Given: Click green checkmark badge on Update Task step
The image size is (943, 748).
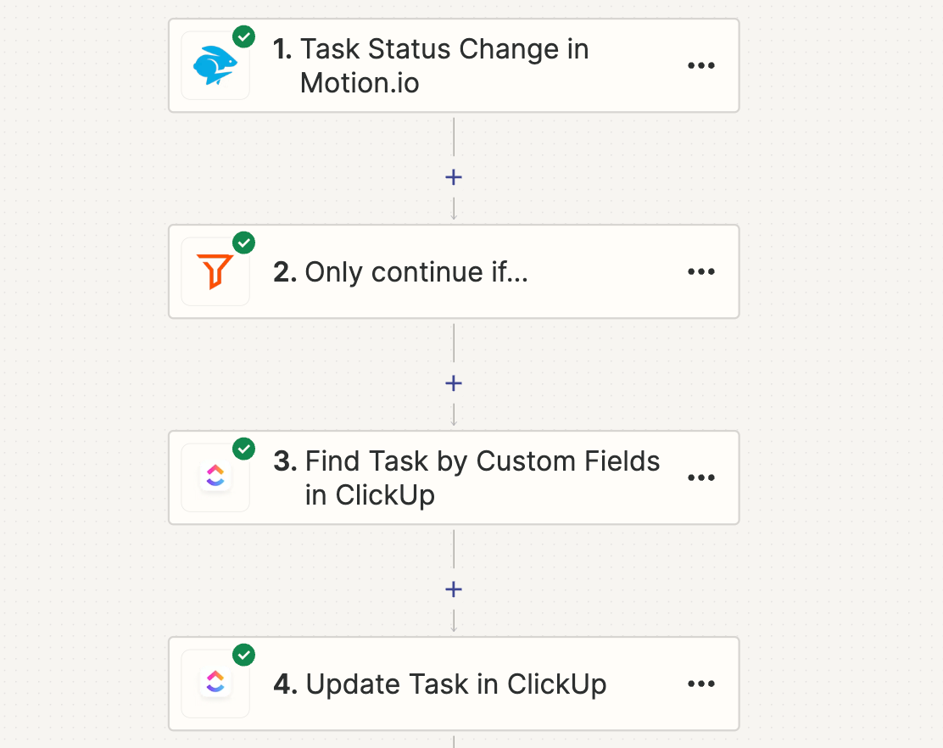Looking at the screenshot, I should (x=244, y=656).
